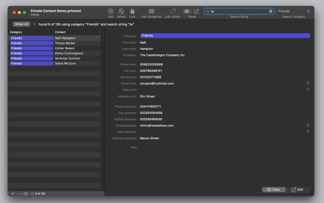Click the Show All button
The image size is (324, 203).
pos(21,24)
